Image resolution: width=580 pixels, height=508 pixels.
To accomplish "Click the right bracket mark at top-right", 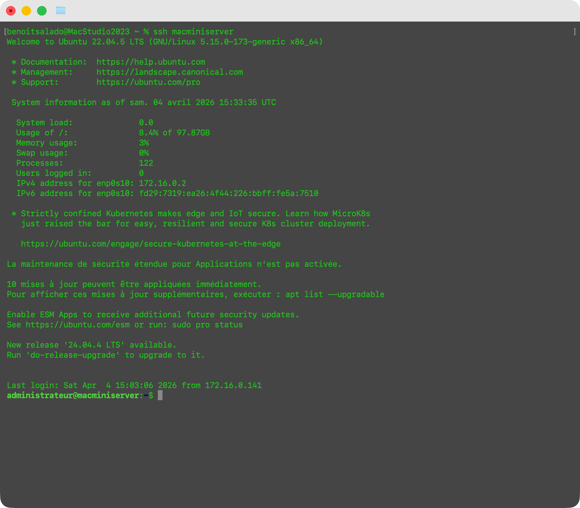I will point(574,32).
